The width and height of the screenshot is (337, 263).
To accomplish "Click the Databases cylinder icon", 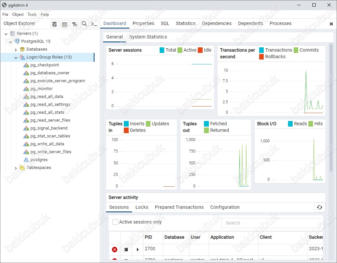I will pos(22,49).
